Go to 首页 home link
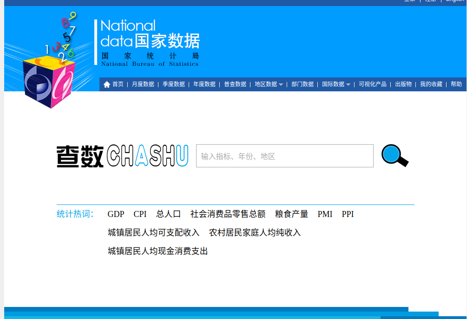Image resolution: width=467 pixels, height=319 pixels. pyautogui.click(x=118, y=84)
